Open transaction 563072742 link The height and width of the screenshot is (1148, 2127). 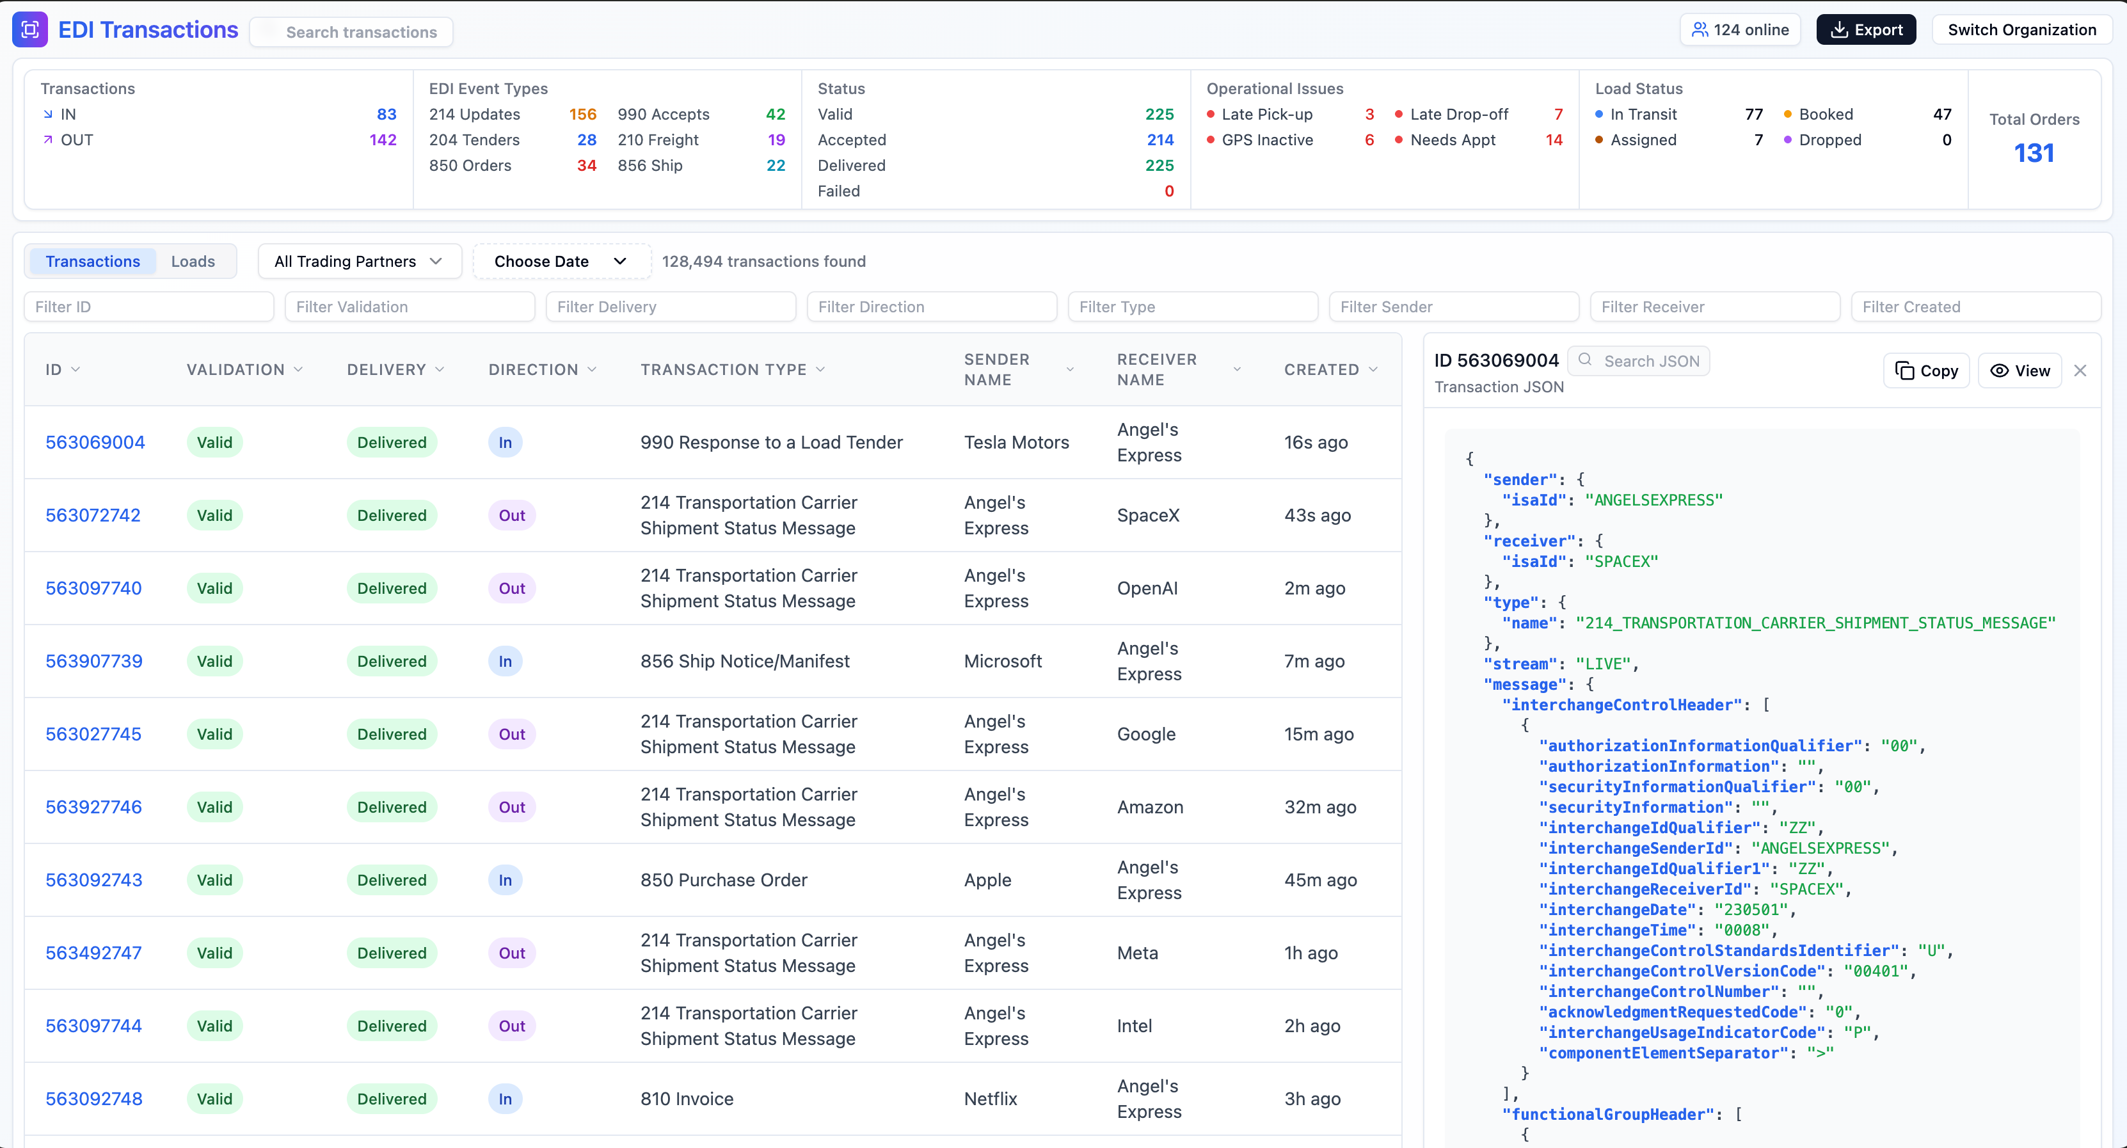[93, 515]
